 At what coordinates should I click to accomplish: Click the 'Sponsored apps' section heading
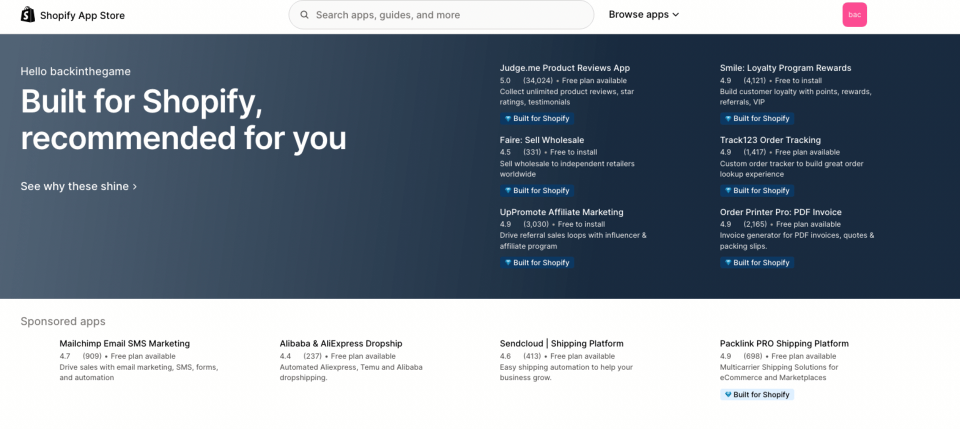[x=63, y=321]
